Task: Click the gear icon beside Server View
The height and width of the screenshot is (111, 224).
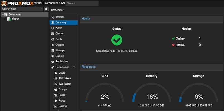Action: [46, 9]
